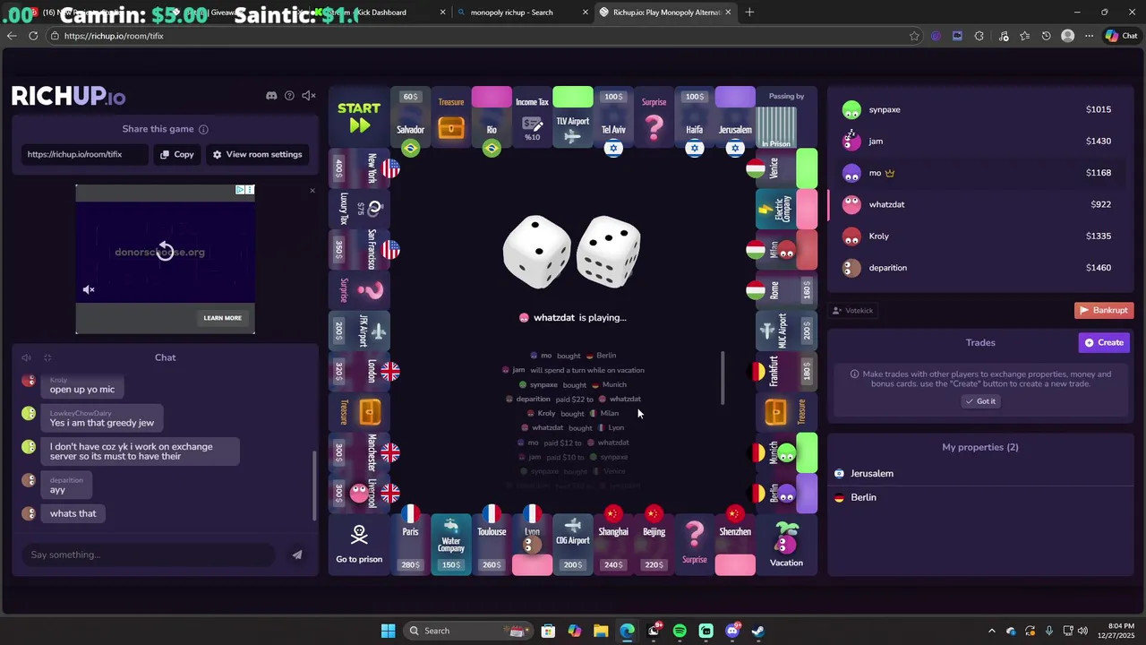
Task: Toggle game sound mute icon
Action: click(x=309, y=96)
